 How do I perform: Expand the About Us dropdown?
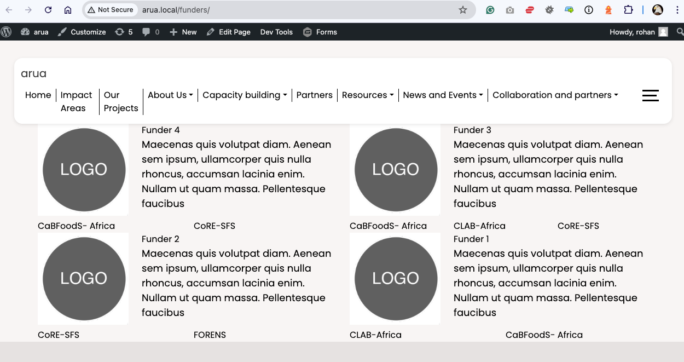(170, 95)
